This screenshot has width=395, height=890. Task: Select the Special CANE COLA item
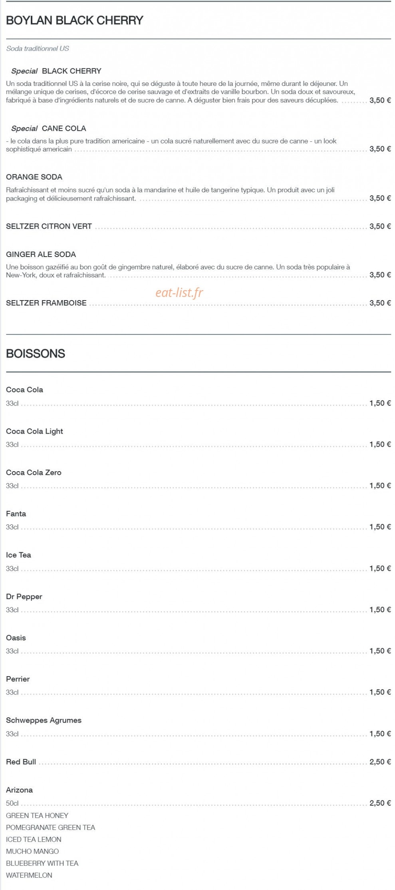coord(49,129)
